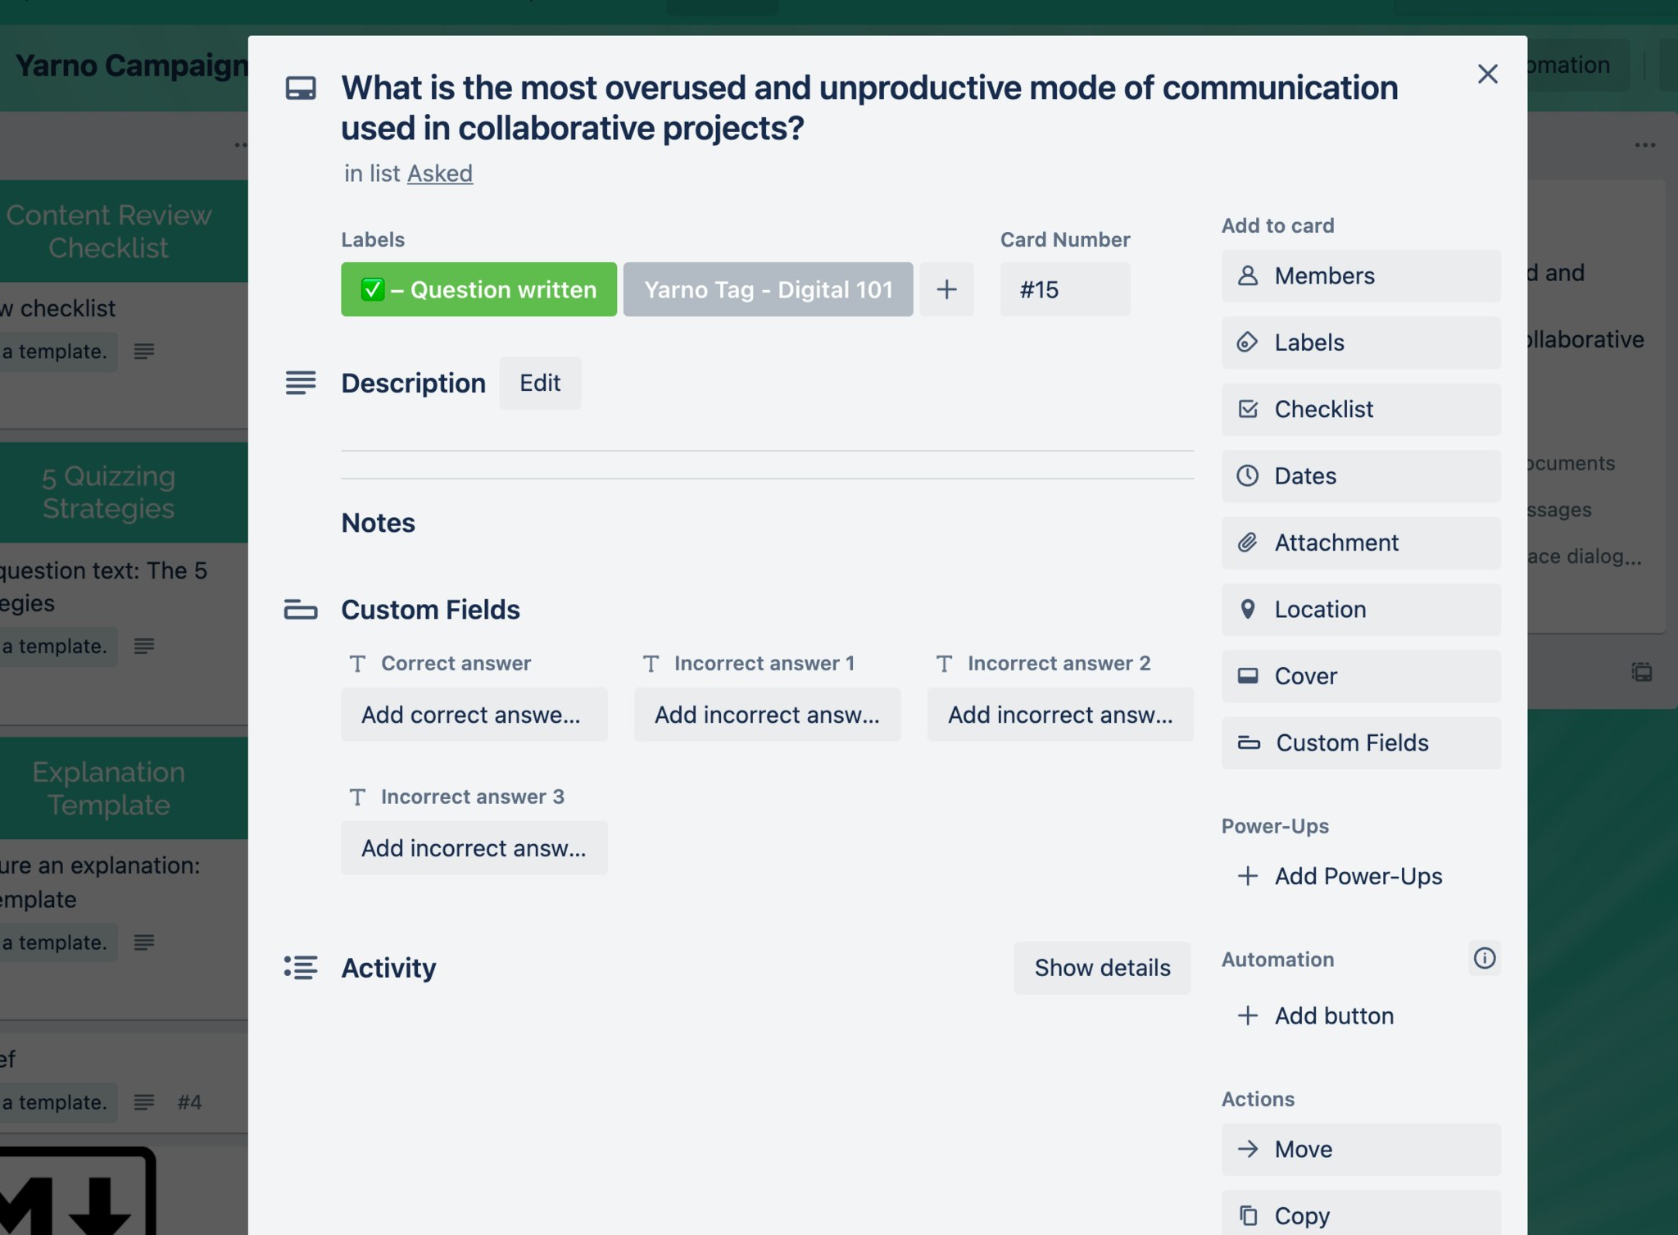
Task: Add an Attachment to the card
Action: pyautogui.click(x=1360, y=543)
